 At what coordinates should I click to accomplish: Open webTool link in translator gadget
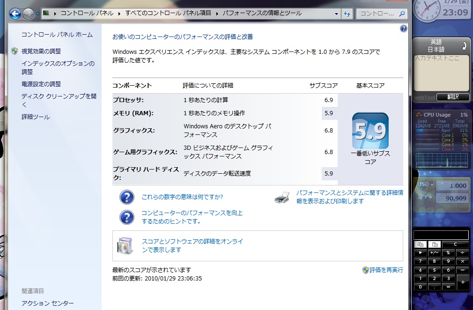[x=424, y=97]
